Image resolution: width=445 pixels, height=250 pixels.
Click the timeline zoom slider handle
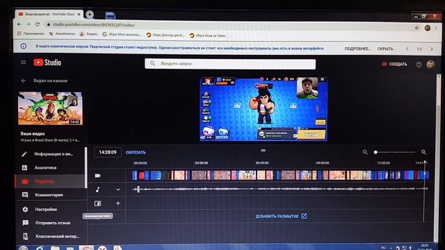pyautogui.click(x=375, y=152)
